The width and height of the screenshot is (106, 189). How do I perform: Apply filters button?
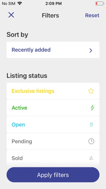53,175
